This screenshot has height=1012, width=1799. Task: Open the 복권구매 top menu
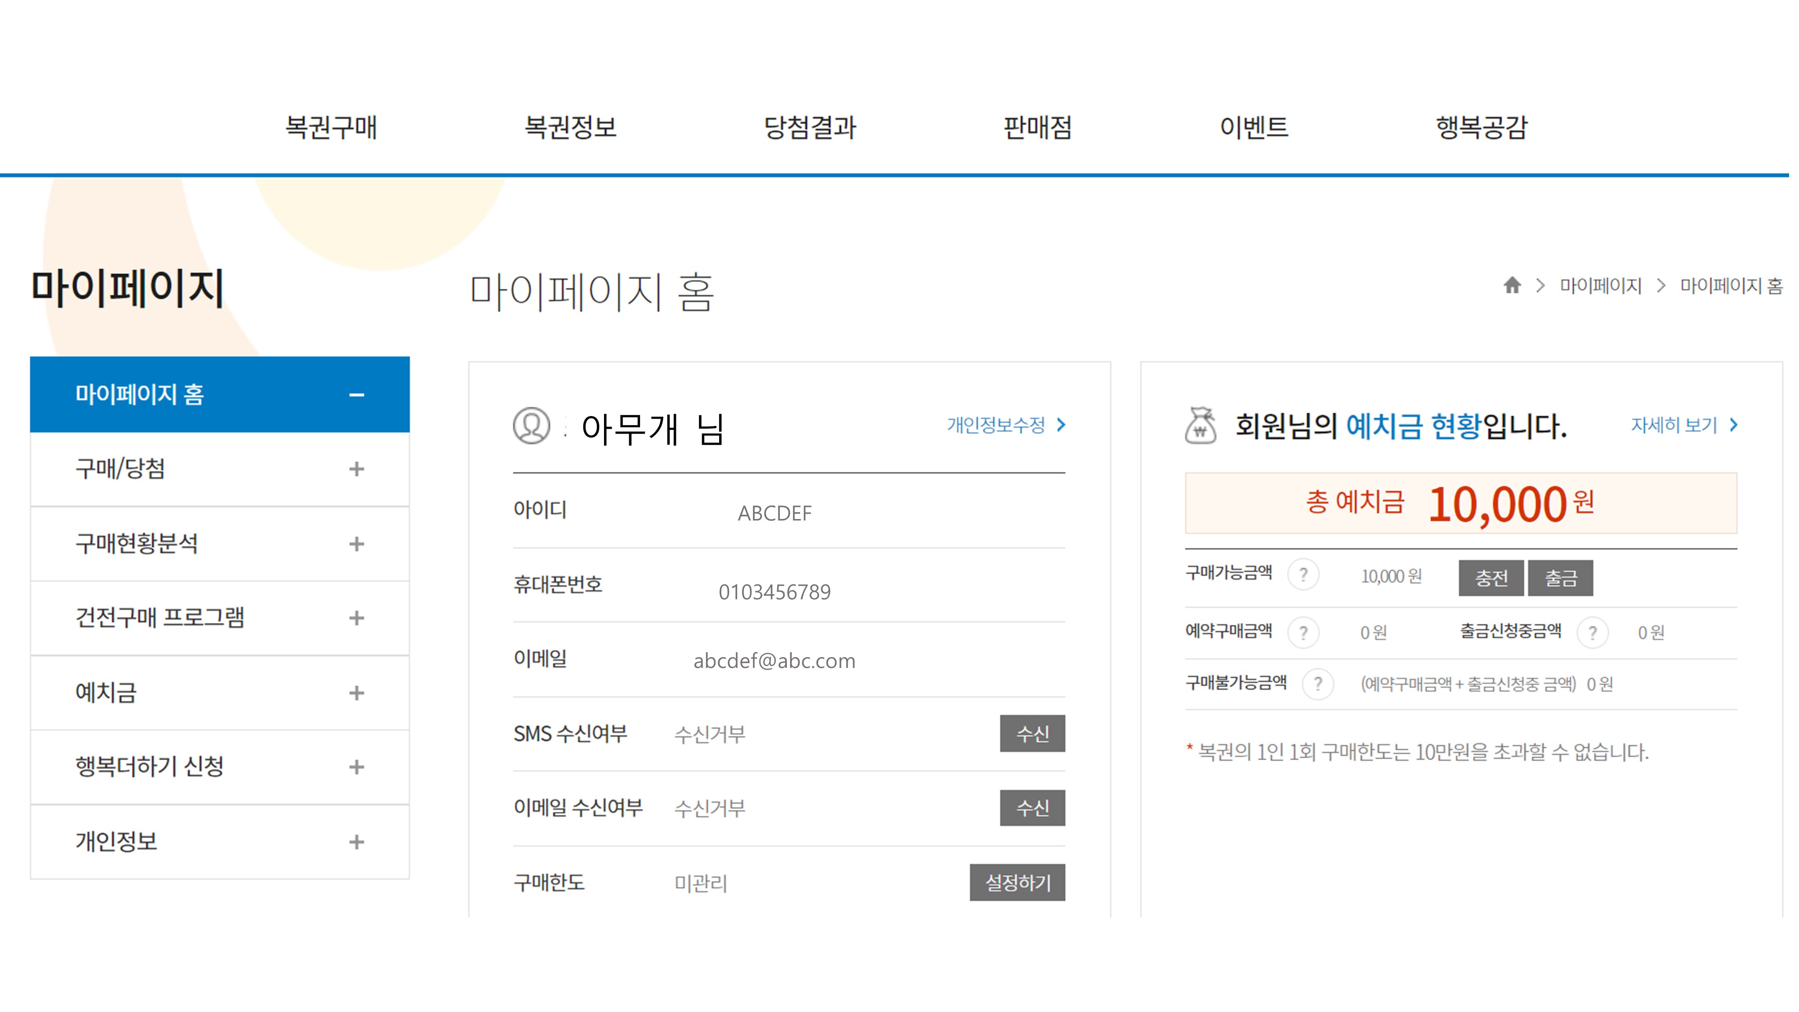pyautogui.click(x=331, y=128)
